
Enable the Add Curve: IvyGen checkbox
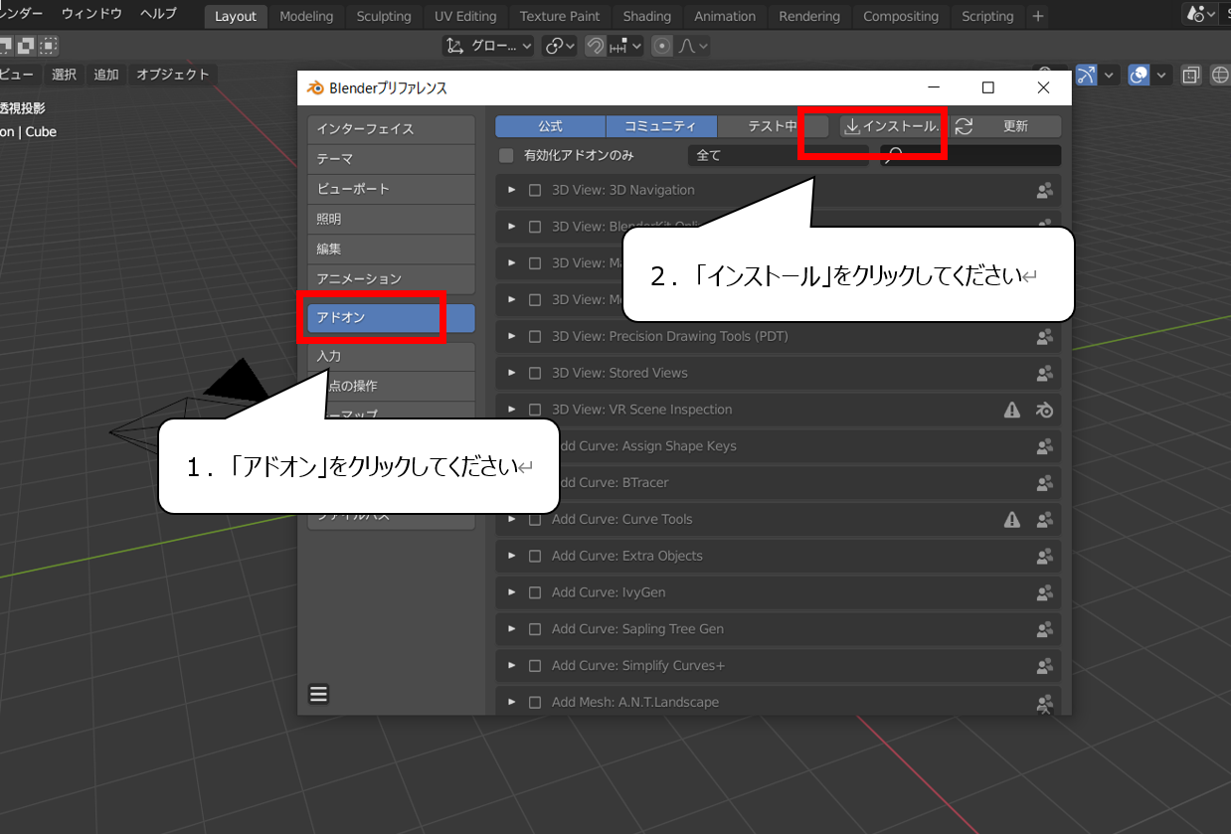point(535,592)
